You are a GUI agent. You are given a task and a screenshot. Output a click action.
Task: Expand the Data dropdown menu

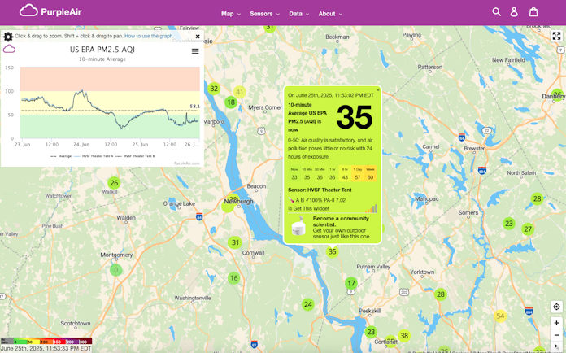tap(298, 14)
